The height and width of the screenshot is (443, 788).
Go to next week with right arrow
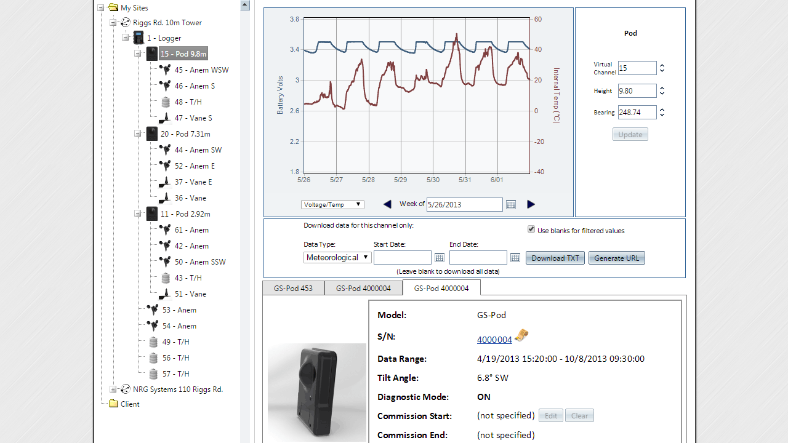(x=531, y=204)
